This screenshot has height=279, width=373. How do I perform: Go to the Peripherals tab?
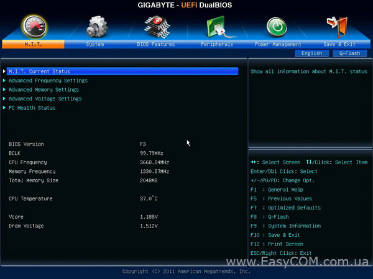[x=217, y=44]
